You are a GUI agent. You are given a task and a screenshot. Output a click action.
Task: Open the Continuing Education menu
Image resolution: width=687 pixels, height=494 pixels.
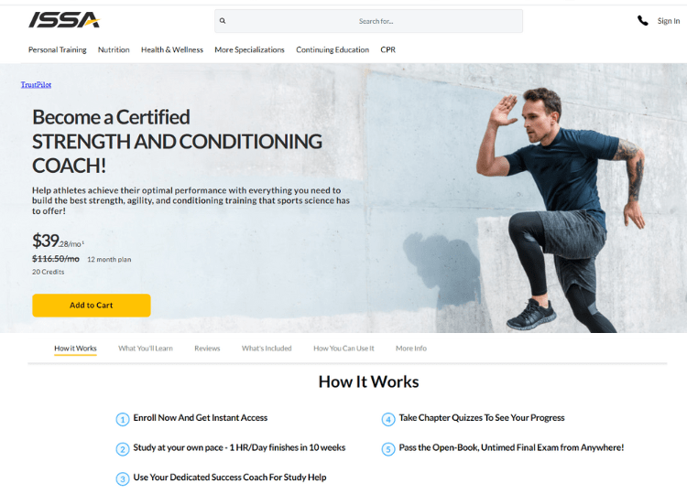pyautogui.click(x=333, y=50)
